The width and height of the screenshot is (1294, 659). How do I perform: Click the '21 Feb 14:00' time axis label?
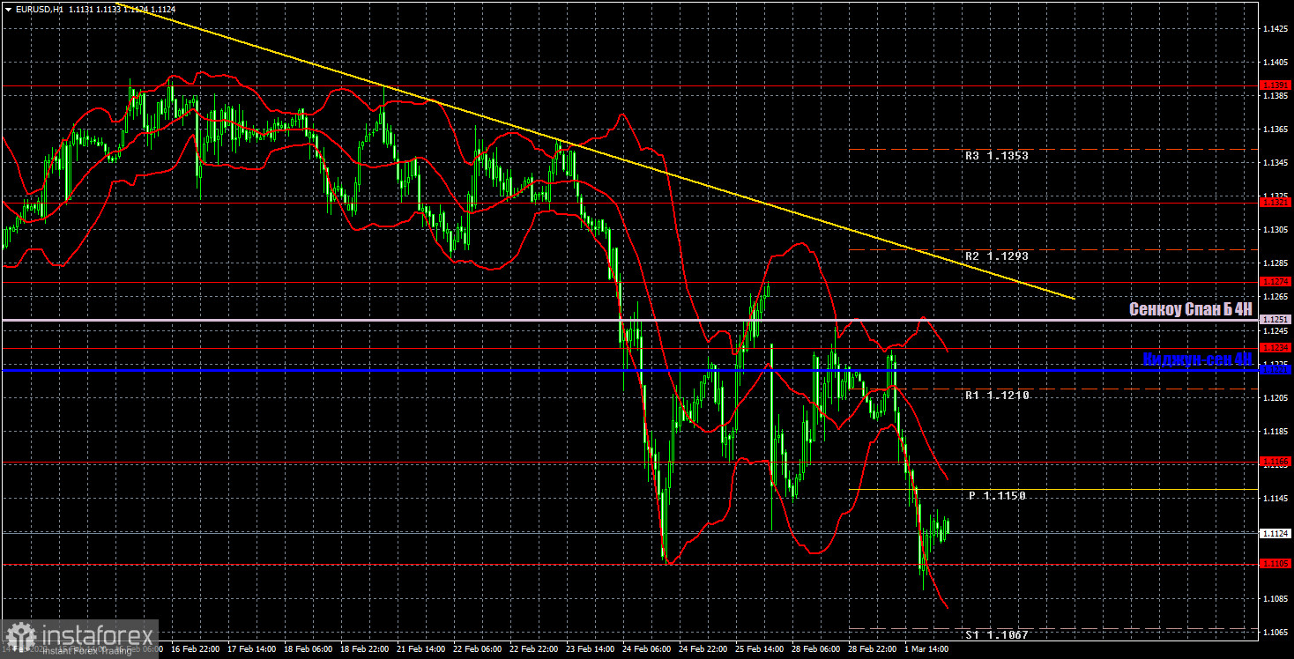[x=421, y=648]
